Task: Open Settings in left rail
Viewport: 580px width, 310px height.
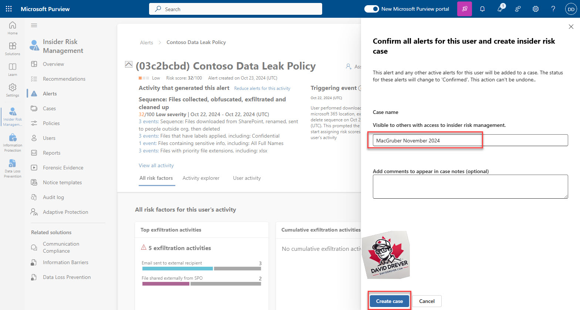Action: point(13,90)
